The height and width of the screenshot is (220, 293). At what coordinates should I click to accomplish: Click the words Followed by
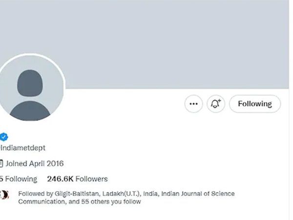[x=34, y=194]
